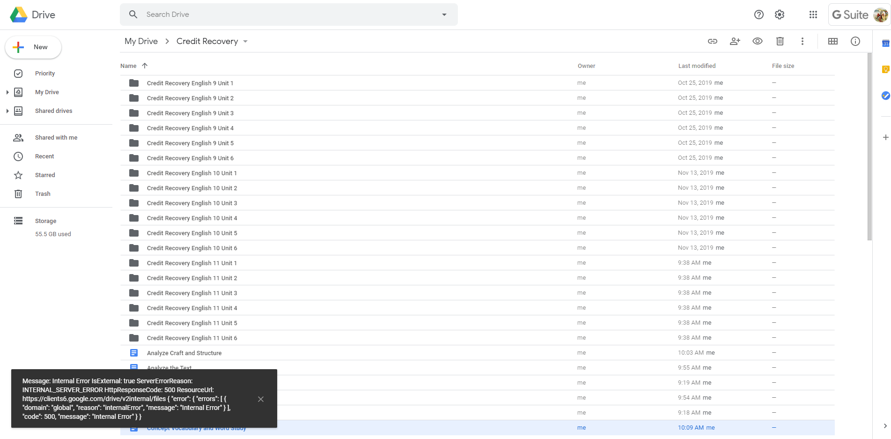This screenshot has width=891, height=439.
Task: Select folder Credit Recovery English 11 Unit 2
Action: click(x=477, y=278)
